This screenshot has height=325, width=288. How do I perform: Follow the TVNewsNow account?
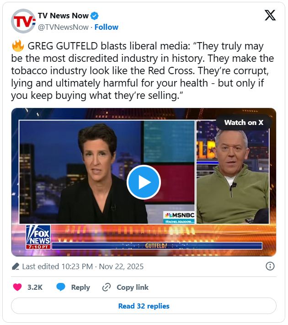(x=107, y=27)
